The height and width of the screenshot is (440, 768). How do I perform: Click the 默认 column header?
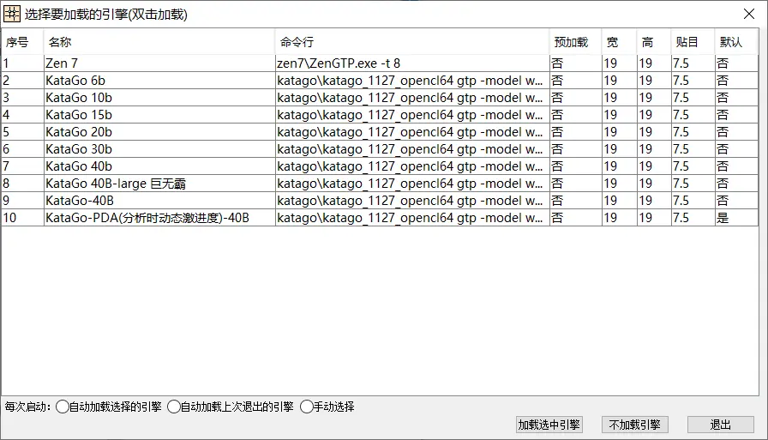point(731,42)
